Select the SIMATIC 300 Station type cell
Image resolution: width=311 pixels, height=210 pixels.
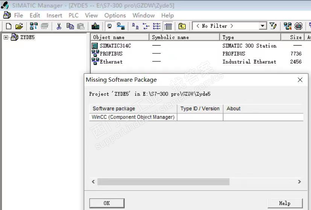[x=249, y=46]
